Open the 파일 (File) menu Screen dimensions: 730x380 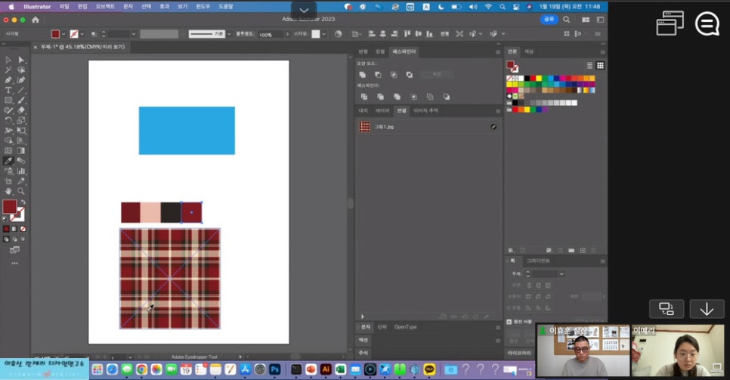[x=64, y=7]
